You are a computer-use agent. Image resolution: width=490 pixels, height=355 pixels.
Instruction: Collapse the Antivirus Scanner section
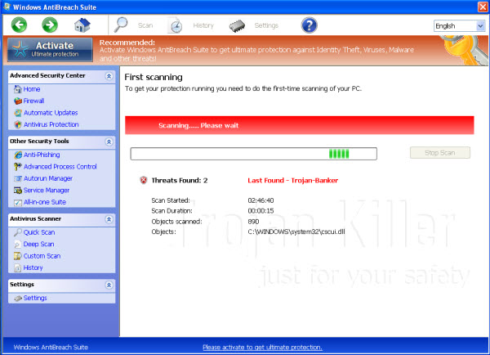[109, 219]
